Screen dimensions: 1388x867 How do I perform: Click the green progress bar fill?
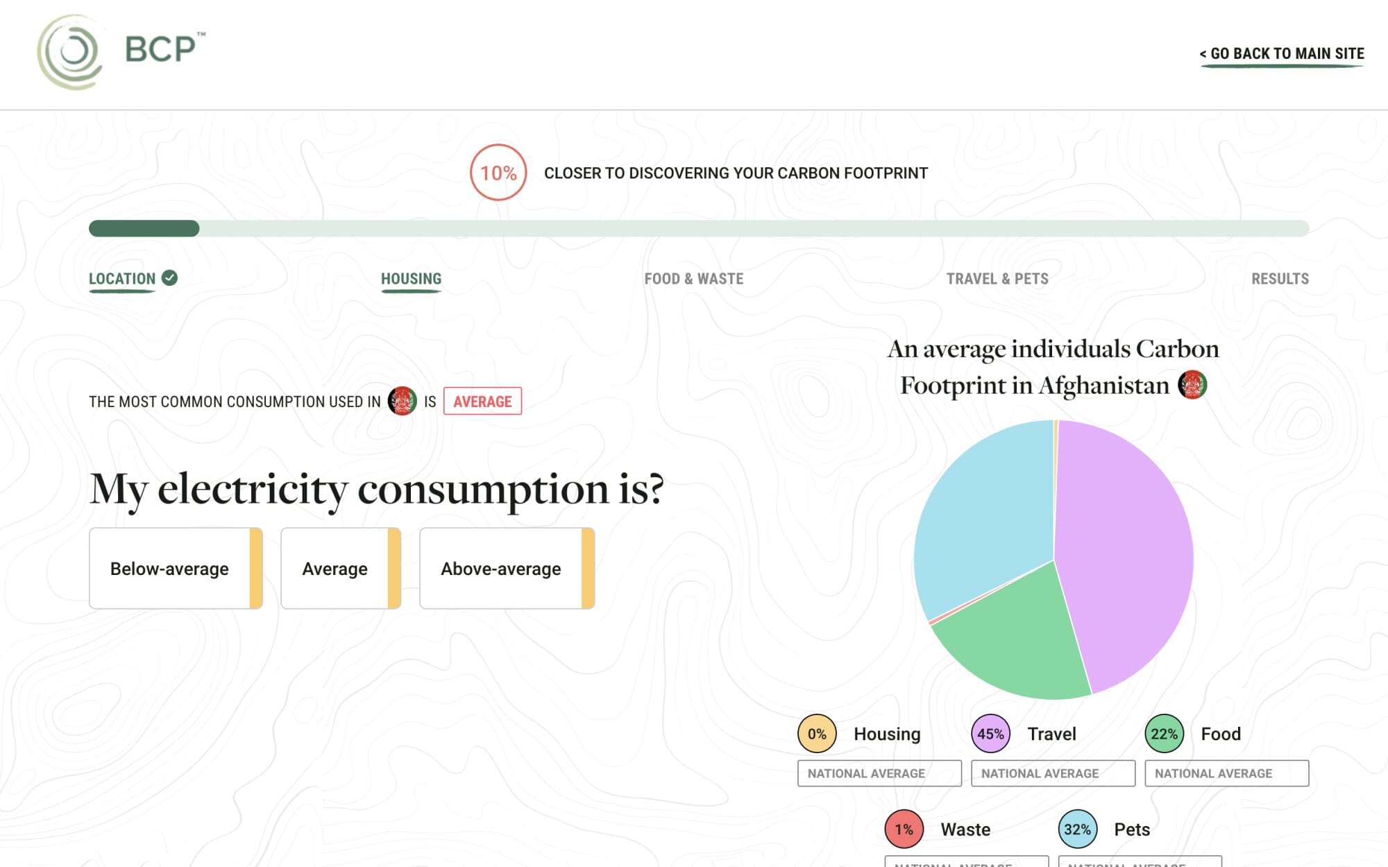[144, 228]
